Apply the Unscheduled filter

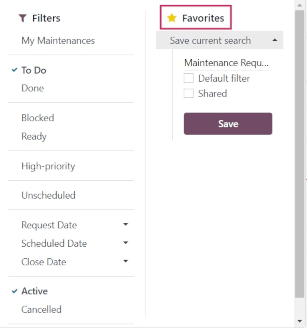(48, 195)
